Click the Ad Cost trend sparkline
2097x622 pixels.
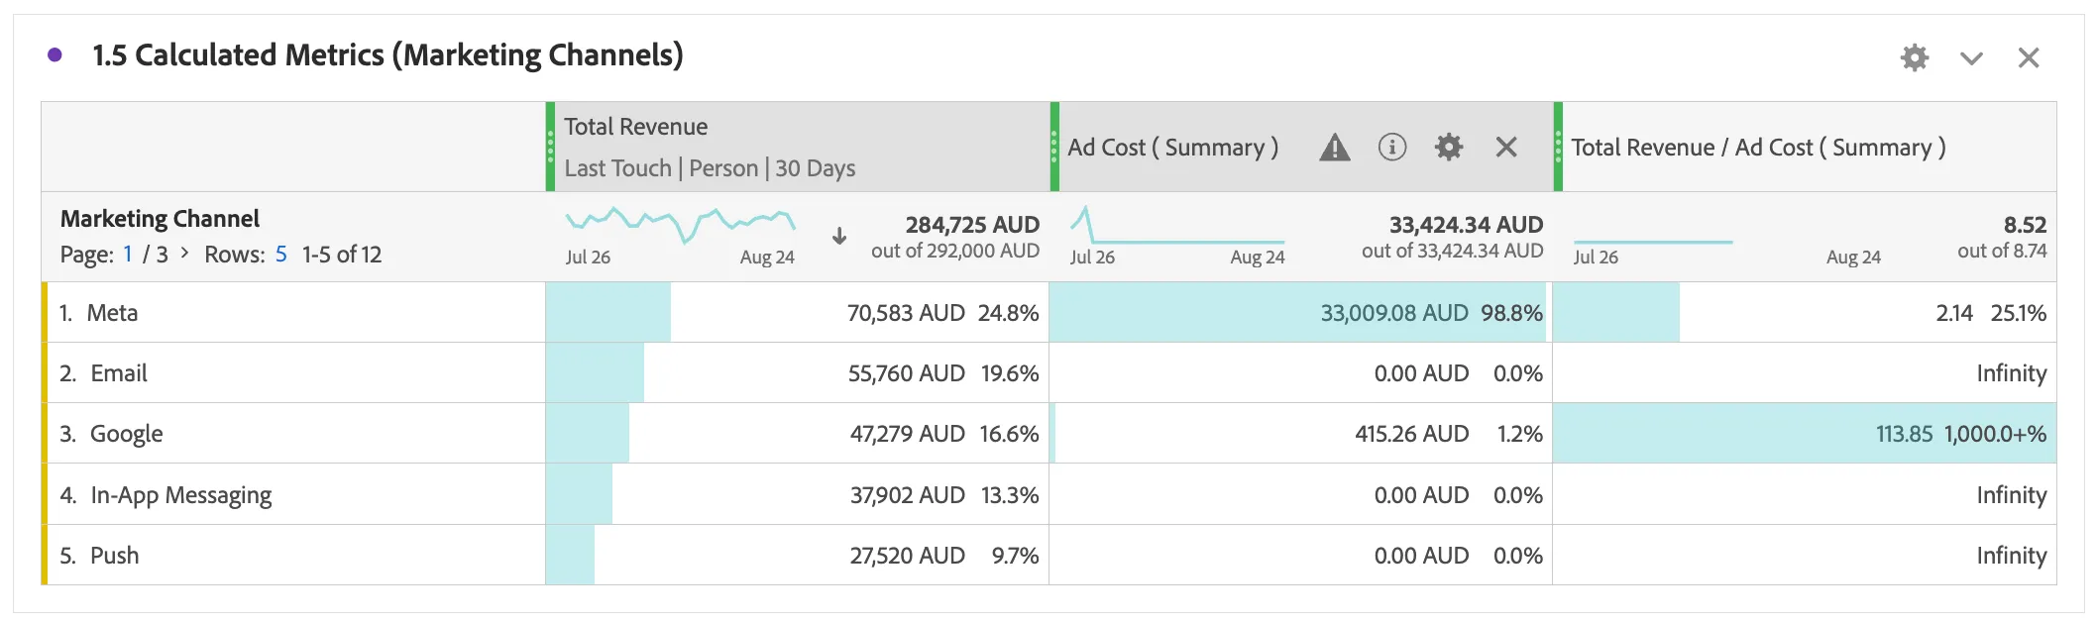(x=1177, y=225)
